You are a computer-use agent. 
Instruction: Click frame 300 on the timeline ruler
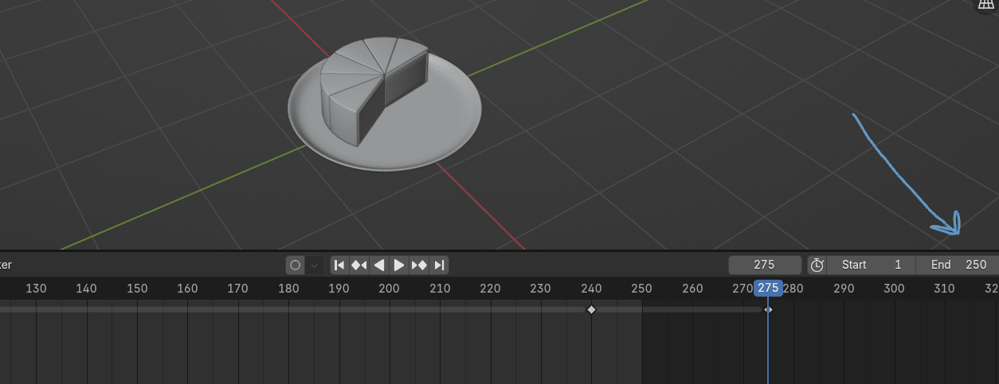(894, 288)
